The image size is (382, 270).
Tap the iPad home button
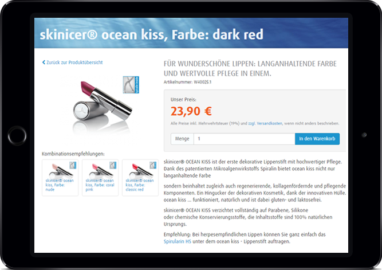click(17, 136)
